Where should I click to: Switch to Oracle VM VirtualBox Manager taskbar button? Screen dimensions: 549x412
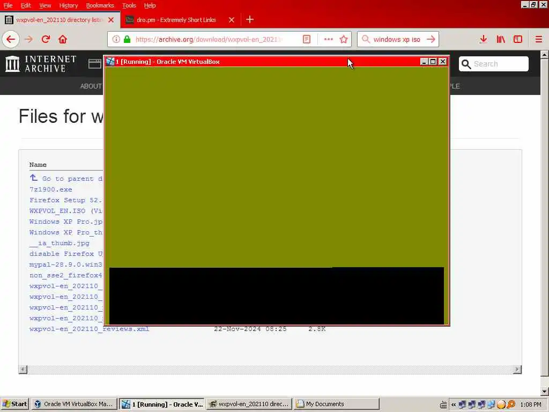point(74,404)
